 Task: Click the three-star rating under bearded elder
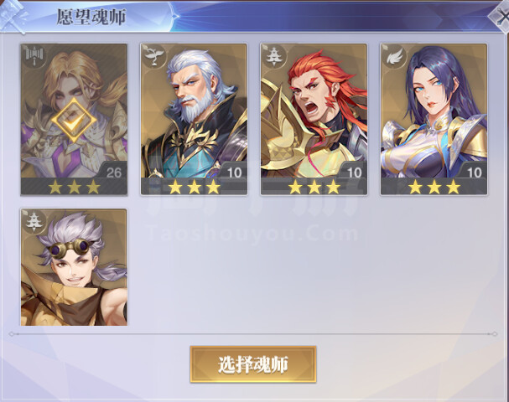194,187
